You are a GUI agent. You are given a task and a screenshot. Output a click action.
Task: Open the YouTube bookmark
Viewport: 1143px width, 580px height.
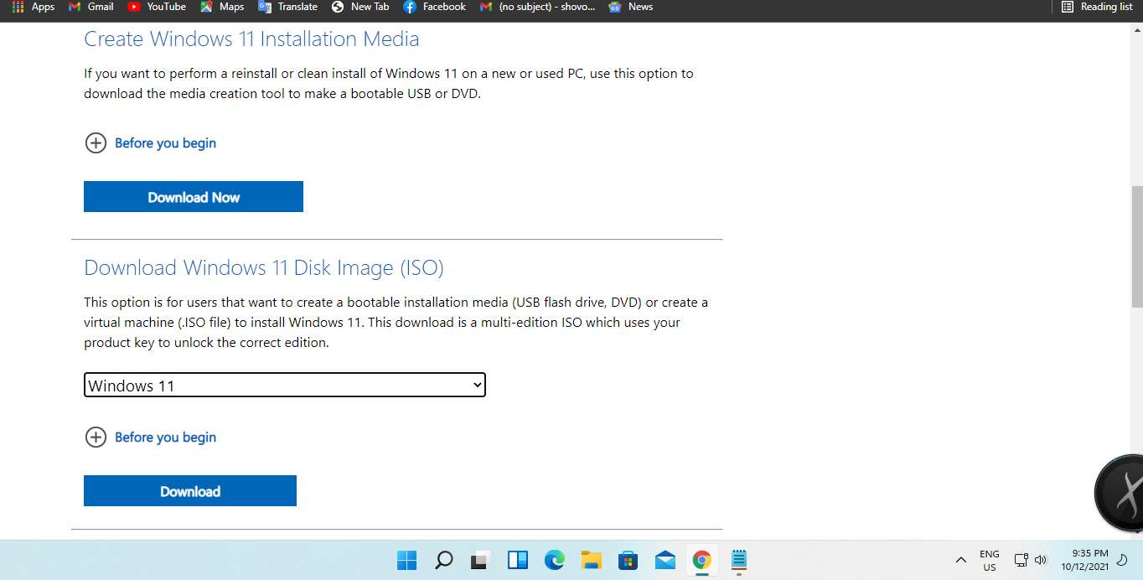coord(157,7)
